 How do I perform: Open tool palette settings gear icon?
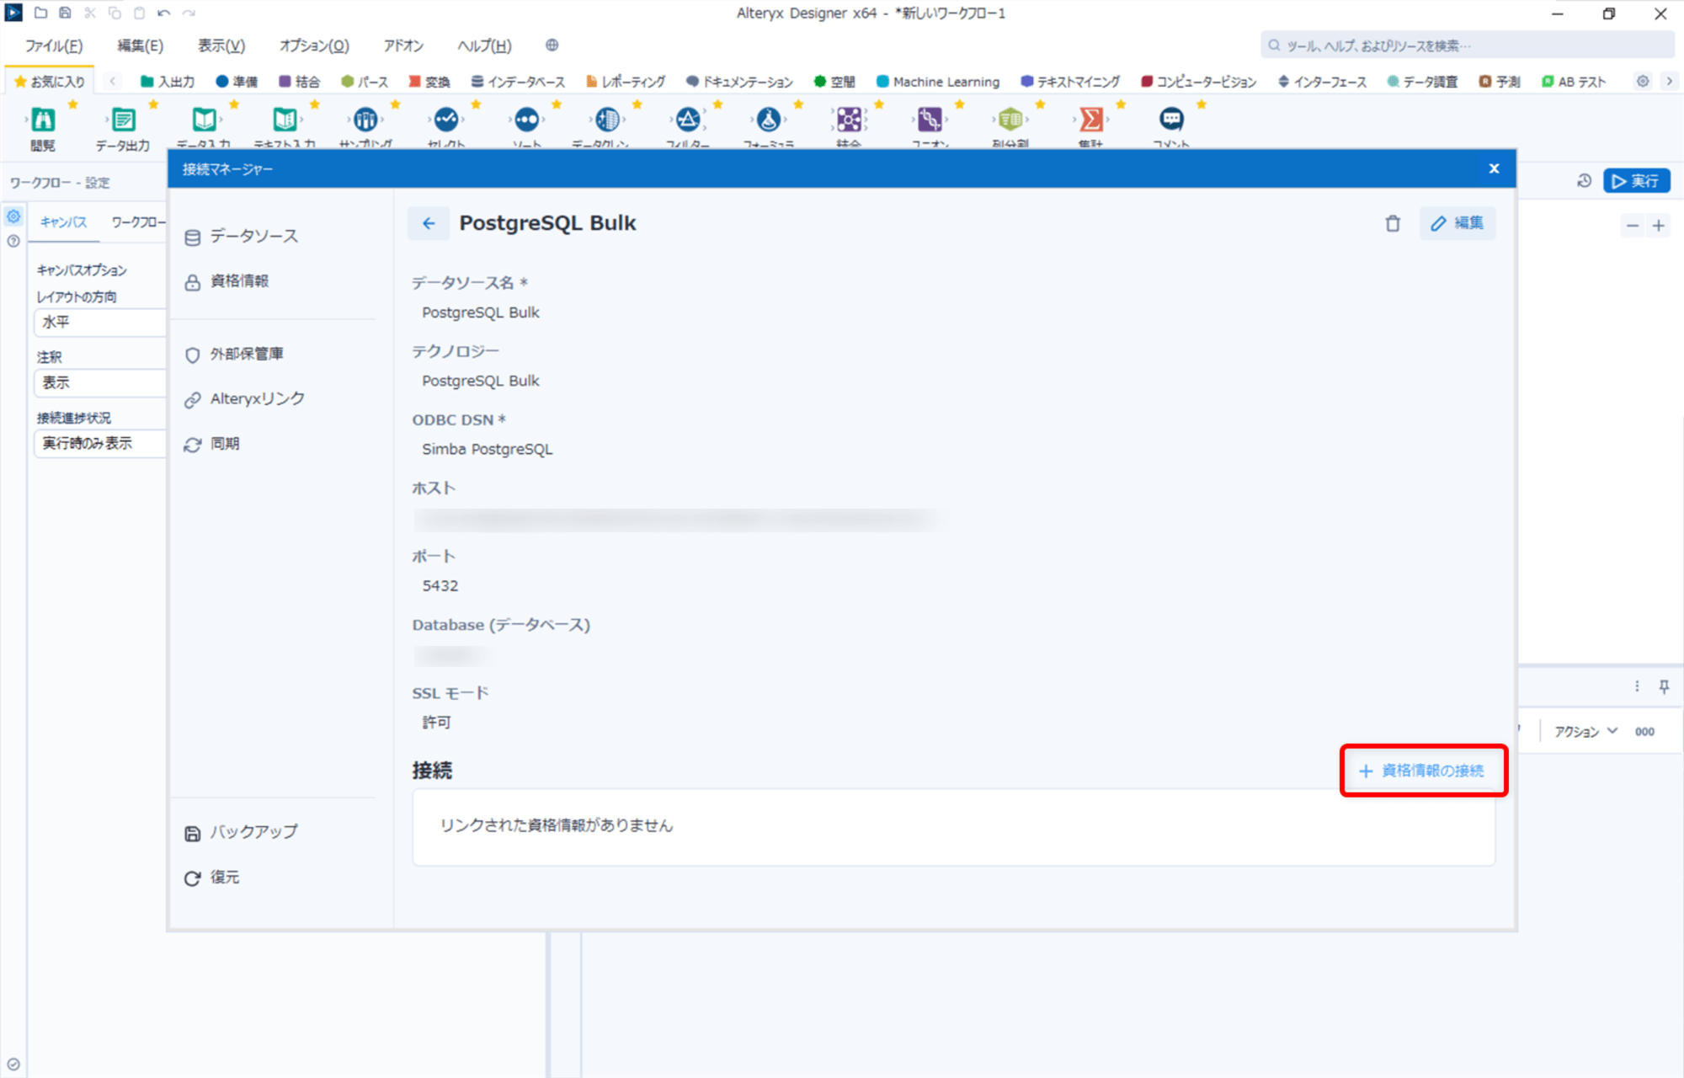1643,82
